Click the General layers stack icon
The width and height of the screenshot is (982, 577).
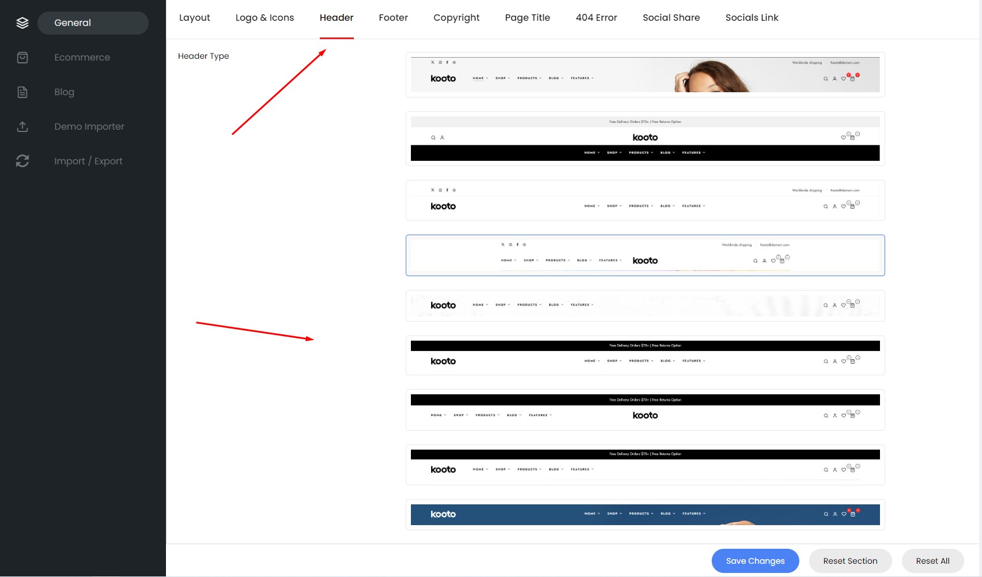[22, 23]
